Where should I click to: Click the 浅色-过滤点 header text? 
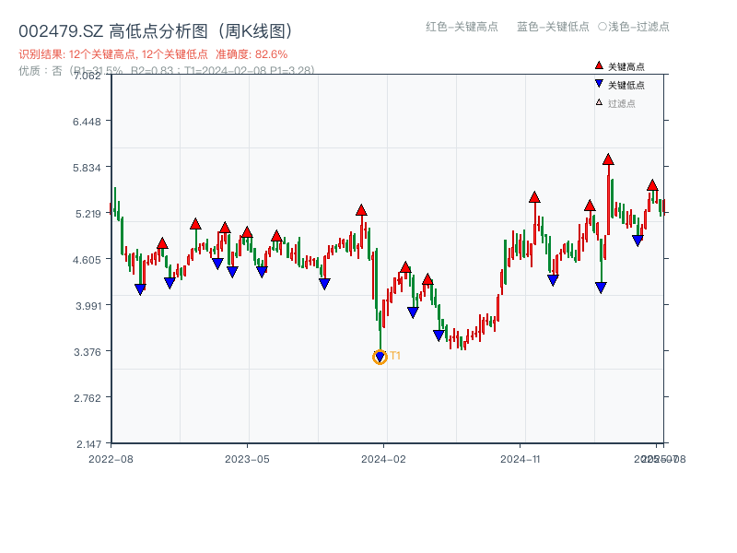[x=638, y=27]
